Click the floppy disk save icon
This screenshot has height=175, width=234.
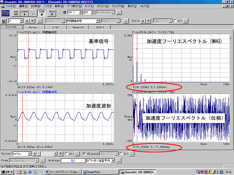click(4, 21)
